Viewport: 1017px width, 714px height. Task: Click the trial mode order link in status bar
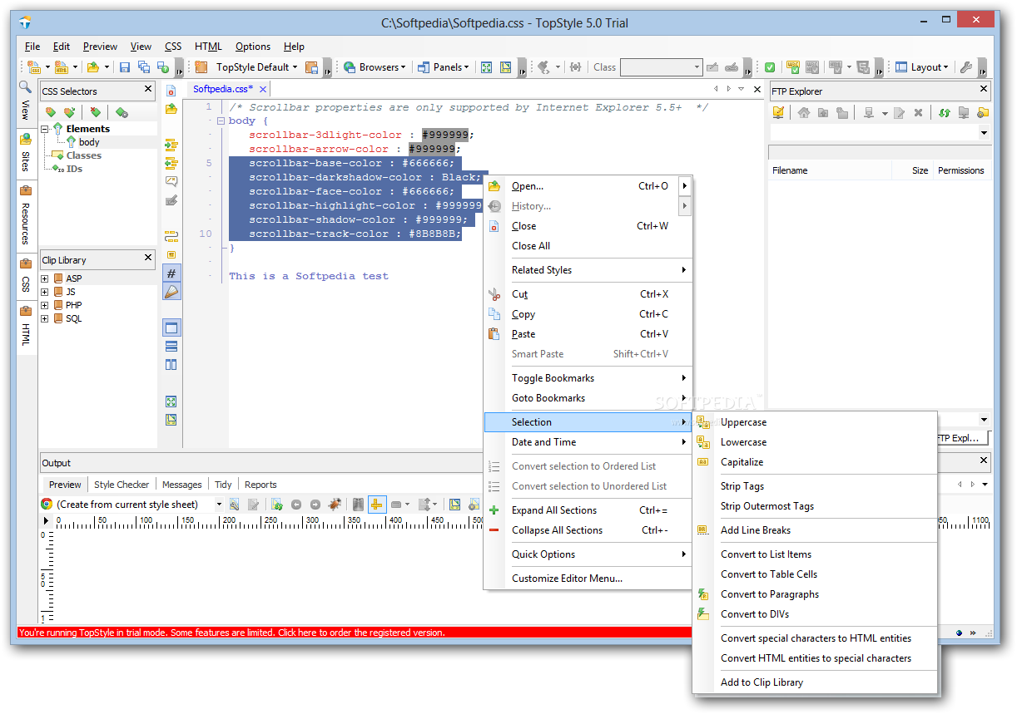[231, 633]
